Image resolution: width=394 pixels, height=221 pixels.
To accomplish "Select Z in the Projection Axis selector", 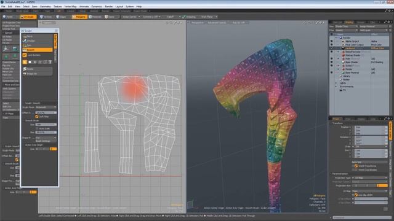I will [x=382, y=185].
